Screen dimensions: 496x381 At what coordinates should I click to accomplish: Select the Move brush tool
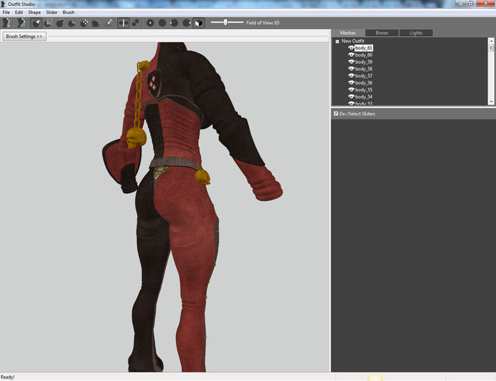tap(84, 22)
